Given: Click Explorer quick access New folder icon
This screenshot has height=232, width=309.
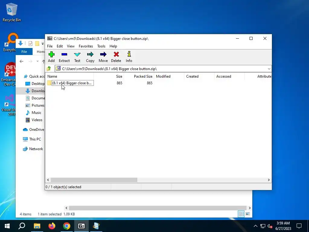Looking at the screenshot, I should coord(37,43).
